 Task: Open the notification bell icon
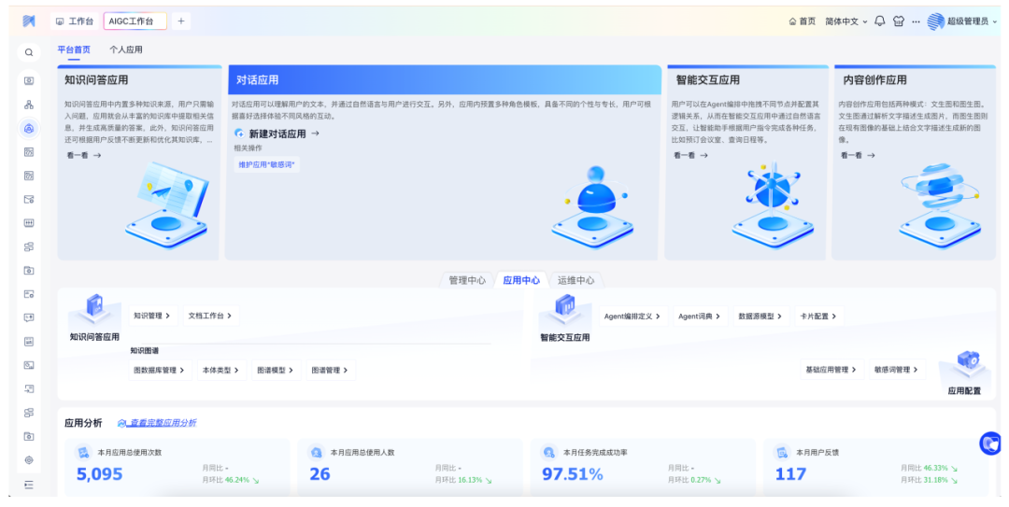[x=880, y=21]
